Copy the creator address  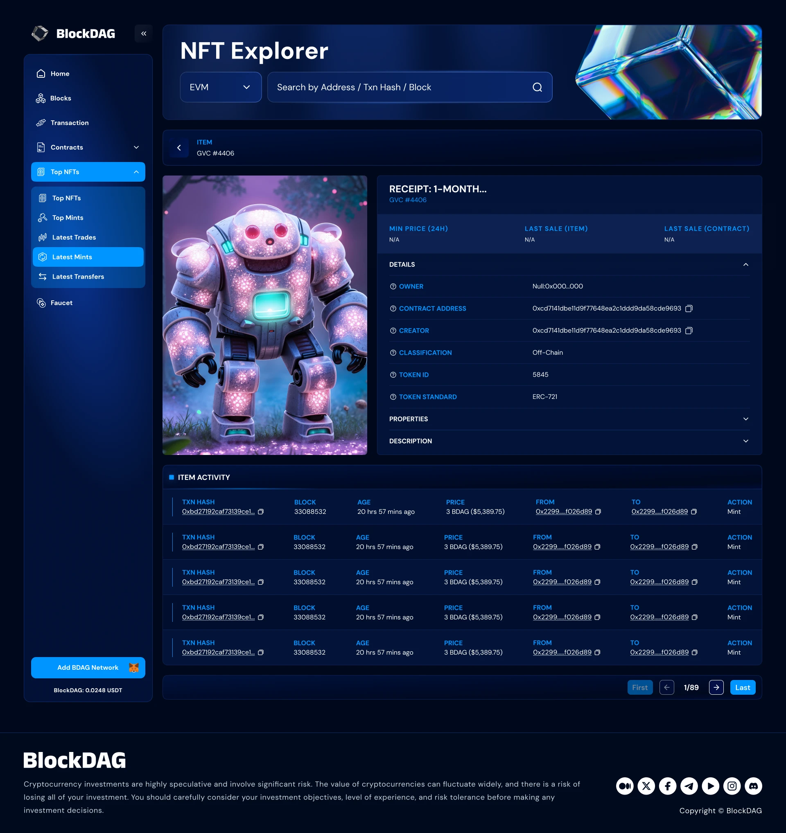pyautogui.click(x=689, y=331)
